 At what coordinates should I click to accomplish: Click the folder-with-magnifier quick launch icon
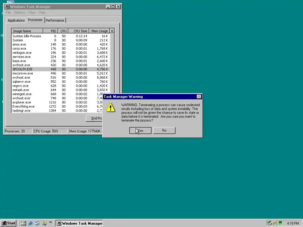point(44,223)
